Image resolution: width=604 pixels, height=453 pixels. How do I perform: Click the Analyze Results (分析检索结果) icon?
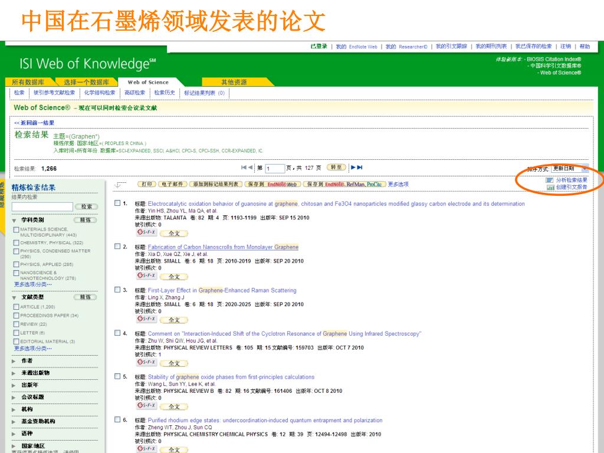pyautogui.click(x=549, y=180)
